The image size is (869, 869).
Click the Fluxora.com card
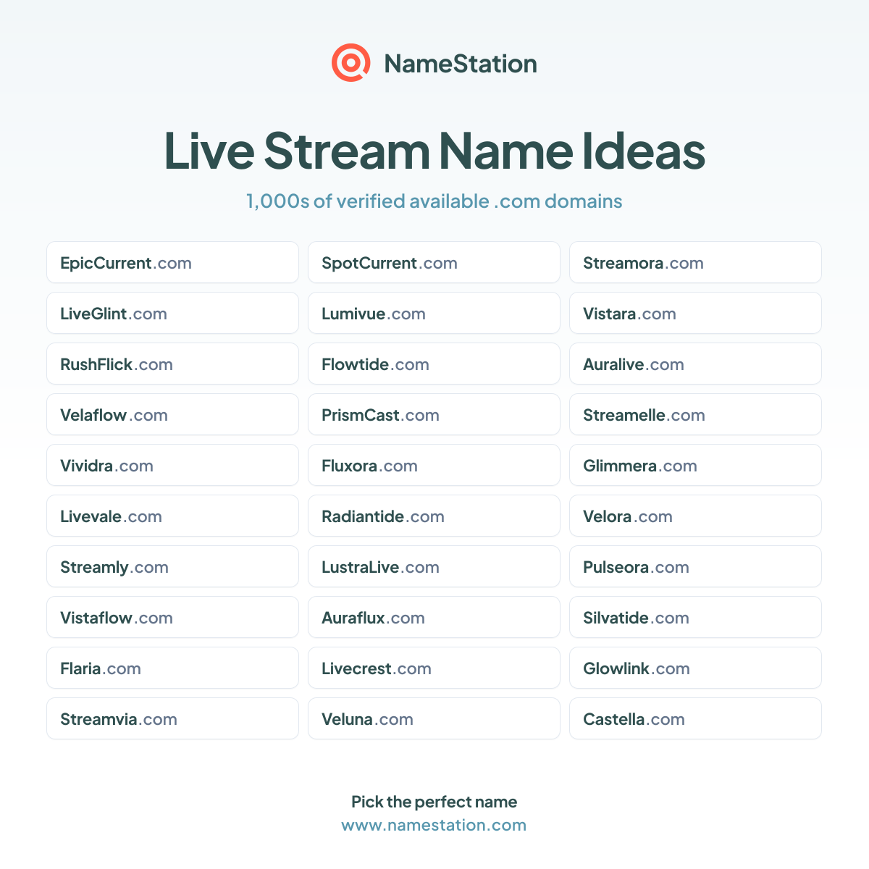(x=434, y=465)
